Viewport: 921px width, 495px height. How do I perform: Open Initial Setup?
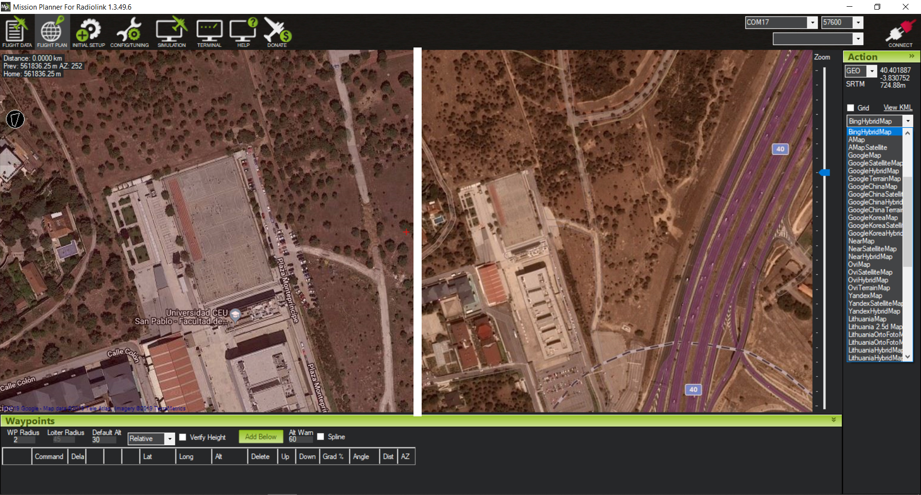tap(88, 32)
